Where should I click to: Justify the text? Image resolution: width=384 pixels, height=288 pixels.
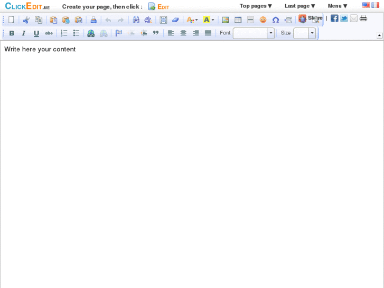tap(208, 33)
